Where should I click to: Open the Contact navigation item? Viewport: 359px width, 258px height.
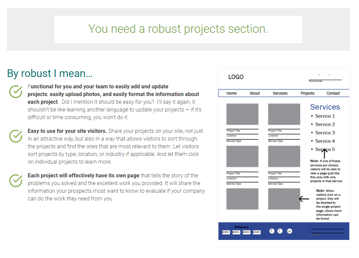tap(333, 93)
